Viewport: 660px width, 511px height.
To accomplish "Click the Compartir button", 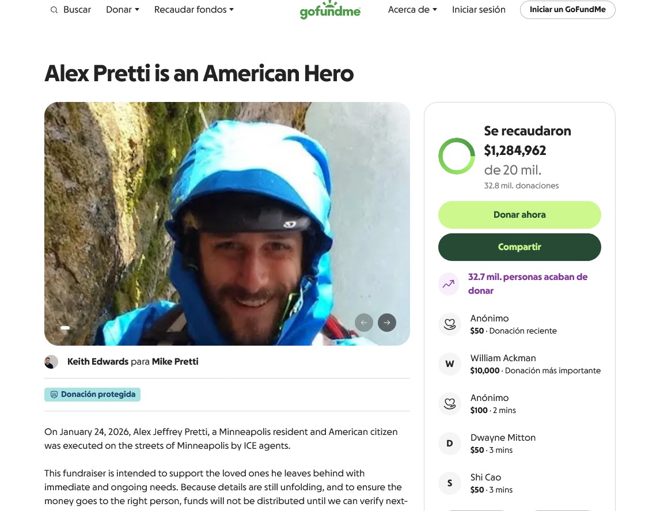I will point(519,247).
